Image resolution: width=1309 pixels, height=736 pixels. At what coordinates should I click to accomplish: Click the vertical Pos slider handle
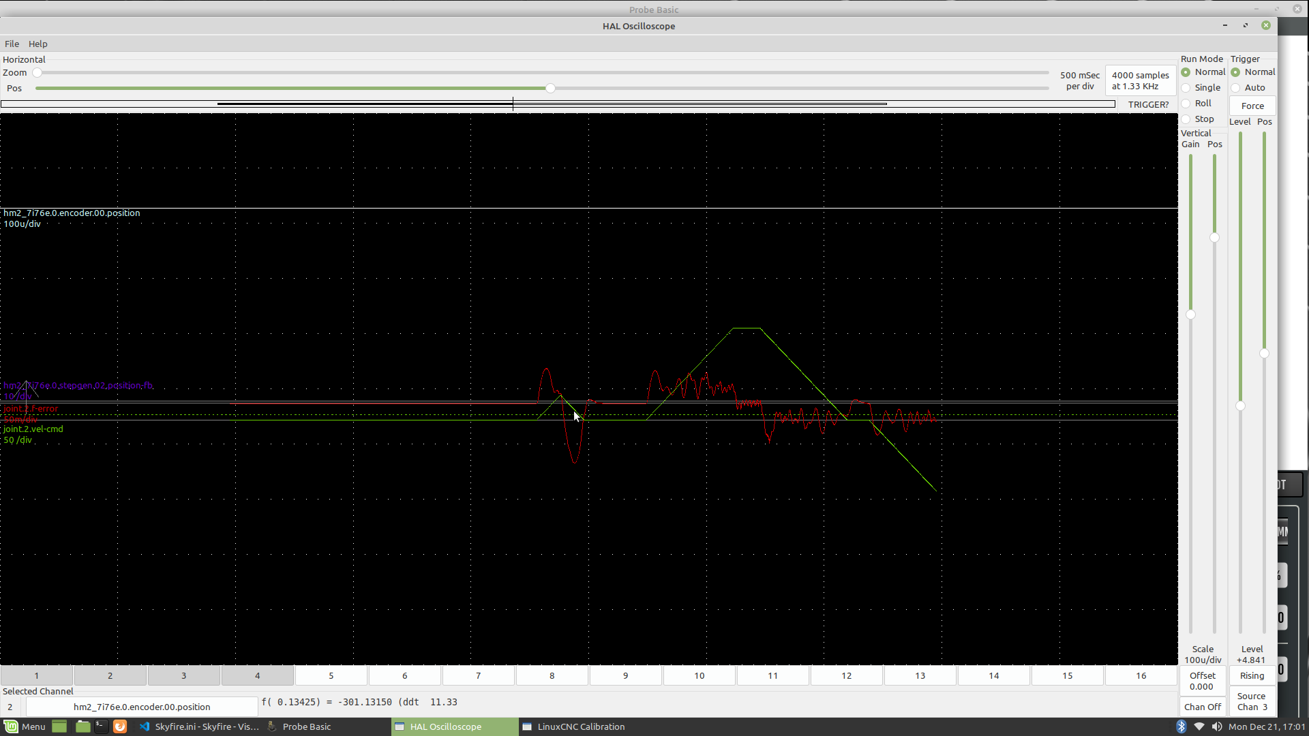1214,238
